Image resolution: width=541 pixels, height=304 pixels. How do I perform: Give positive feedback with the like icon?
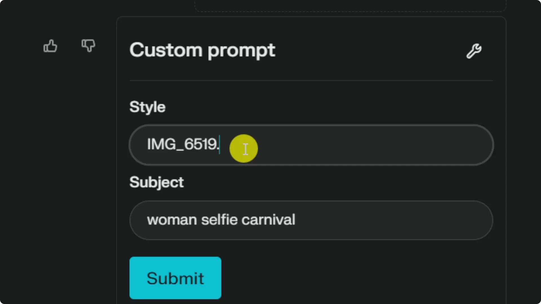[x=50, y=46]
